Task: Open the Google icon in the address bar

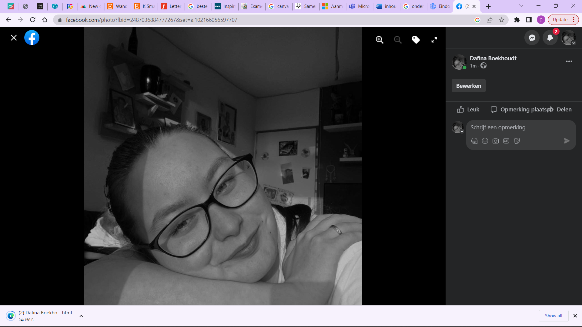Action: point(477,20)
